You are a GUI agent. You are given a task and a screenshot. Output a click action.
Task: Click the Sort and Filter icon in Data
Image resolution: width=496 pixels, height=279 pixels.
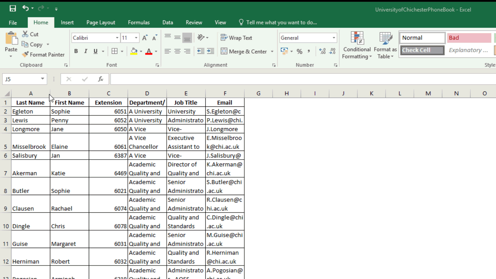(168, 22)
